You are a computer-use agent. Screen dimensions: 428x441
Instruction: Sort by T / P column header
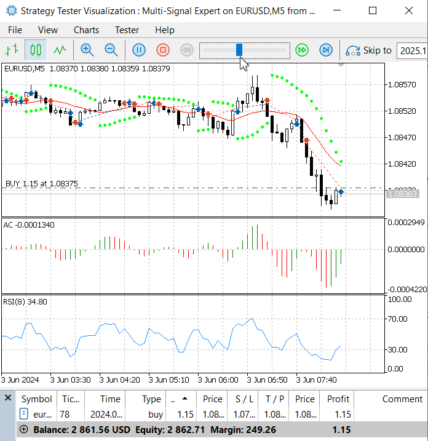click(273, 399)
